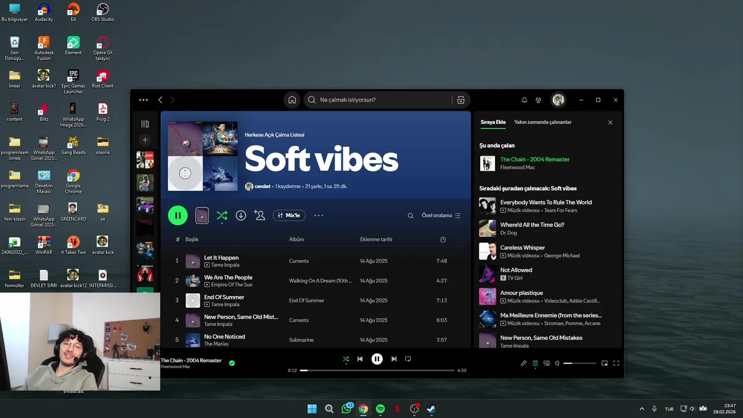
Task: Open the Spotify profile avatar menu
Action: point(558,100)
